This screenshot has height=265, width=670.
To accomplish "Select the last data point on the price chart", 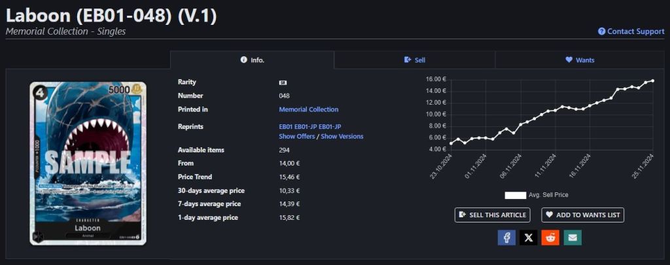I will click(x=652, y=80).
